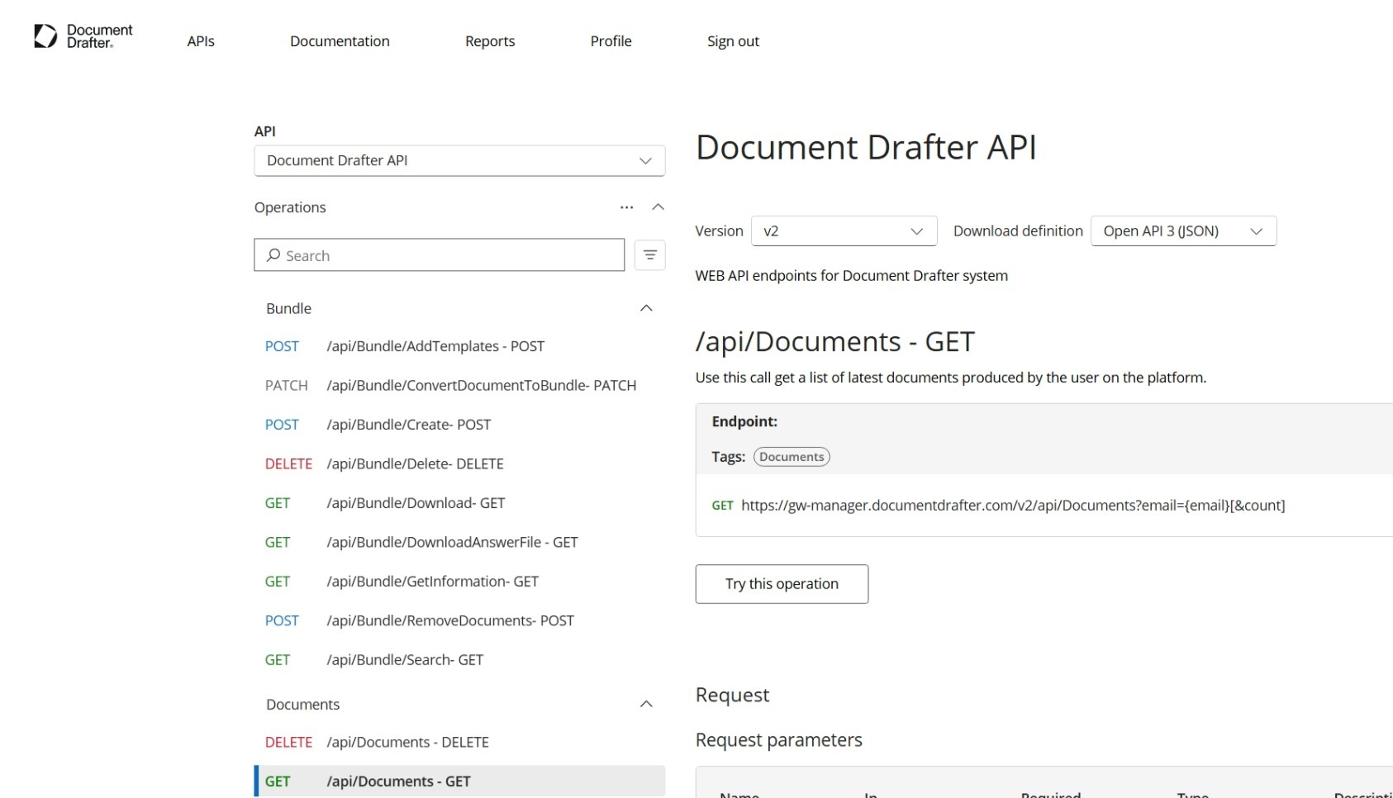The width and height of the screenshot is (1393, 798).
Task: Open the APIs menu item
Action: 201,41
